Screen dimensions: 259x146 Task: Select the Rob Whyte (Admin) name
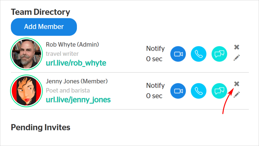pyautogui.click(x=72, y=44)
